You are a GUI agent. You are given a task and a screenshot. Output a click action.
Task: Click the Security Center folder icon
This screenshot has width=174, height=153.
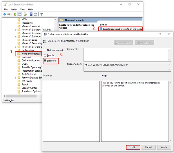click(19, 88)
